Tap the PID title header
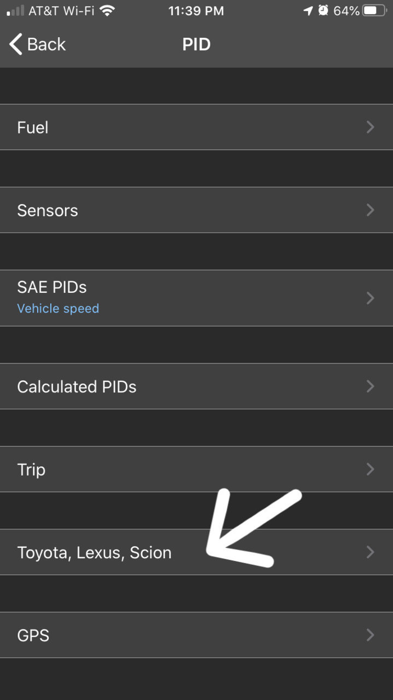The height and width of the screenshot is (700, 393). click(x=196, y=44)
